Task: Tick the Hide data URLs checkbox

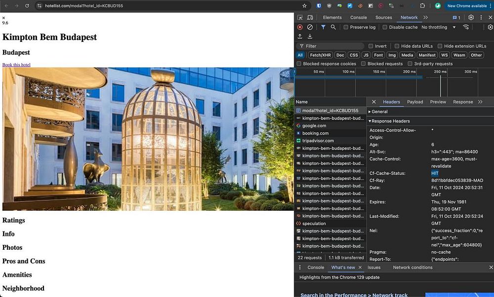Action: 398,46
